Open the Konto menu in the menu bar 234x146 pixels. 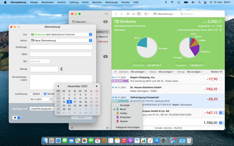85,2
